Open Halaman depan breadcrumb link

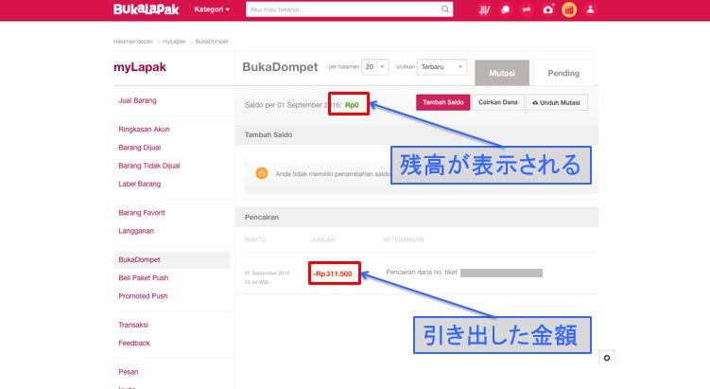[133, 42]
